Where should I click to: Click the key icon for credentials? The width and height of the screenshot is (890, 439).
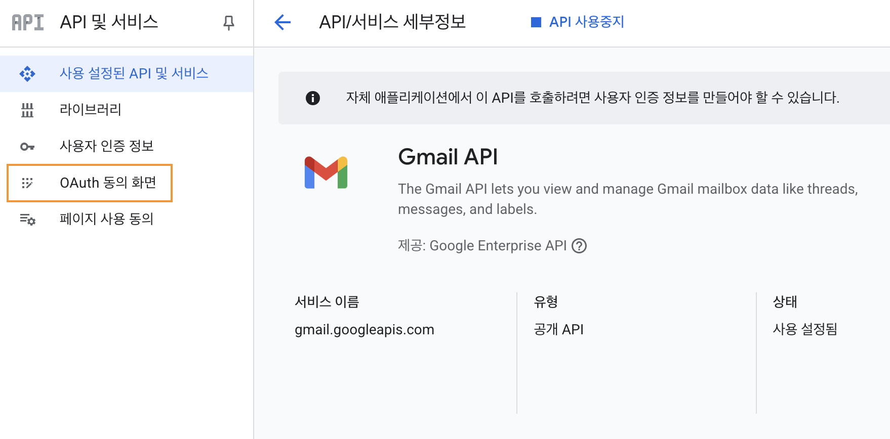(27, 147)
